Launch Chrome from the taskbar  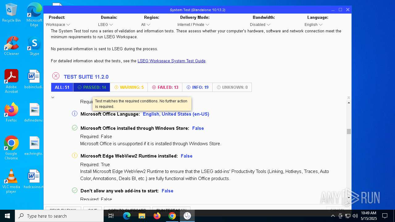172,216
